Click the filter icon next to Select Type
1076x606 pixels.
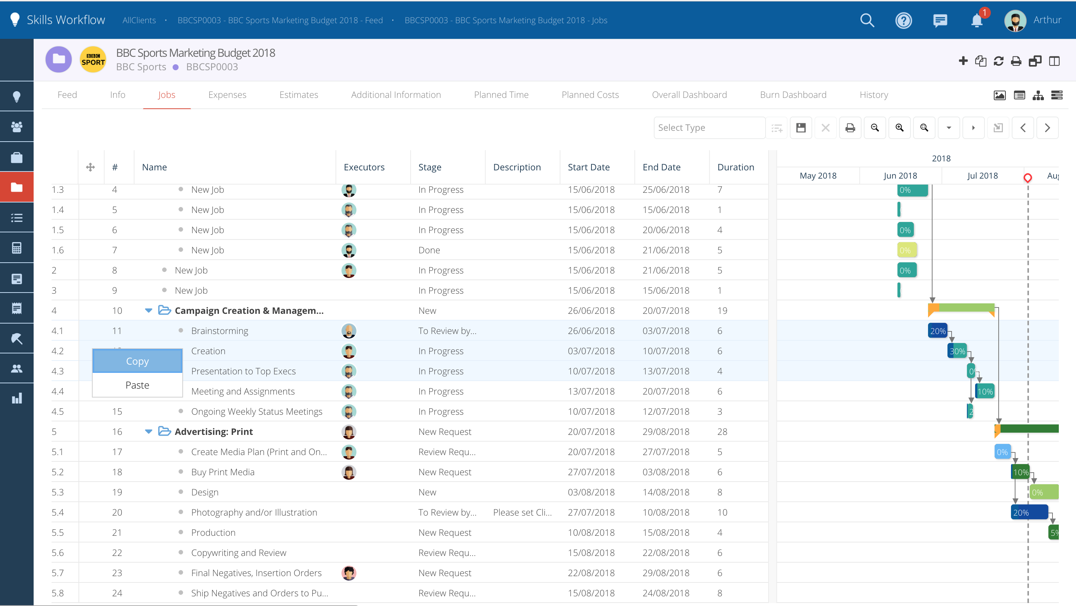click(777, 127)
